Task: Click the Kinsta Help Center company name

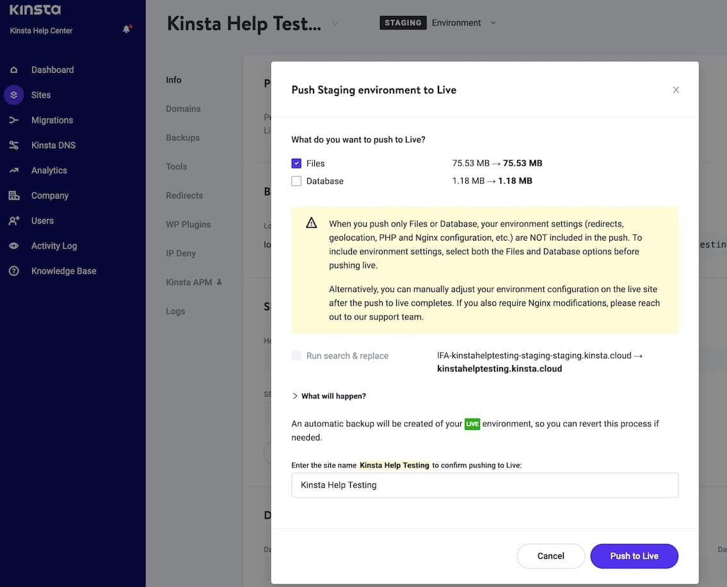Action: point(41,31)
